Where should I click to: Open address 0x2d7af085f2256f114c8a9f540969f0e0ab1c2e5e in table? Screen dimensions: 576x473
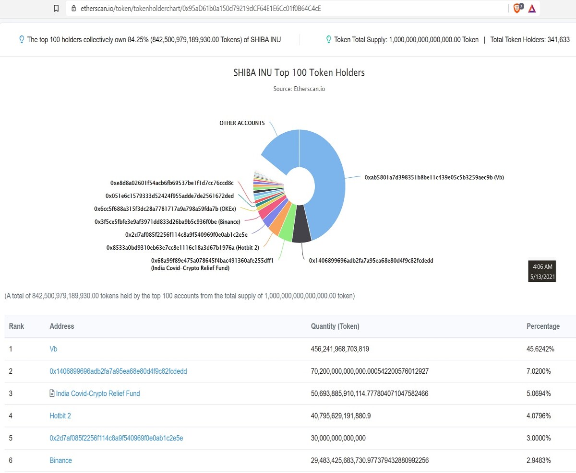(116, 438)
